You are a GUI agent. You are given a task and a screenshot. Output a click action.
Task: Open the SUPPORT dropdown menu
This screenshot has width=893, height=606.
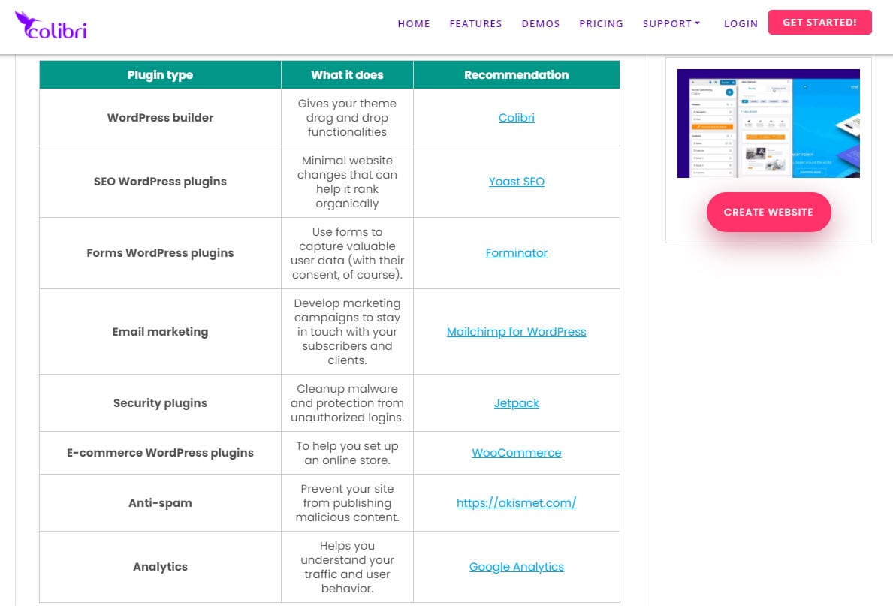coord(671,23)
